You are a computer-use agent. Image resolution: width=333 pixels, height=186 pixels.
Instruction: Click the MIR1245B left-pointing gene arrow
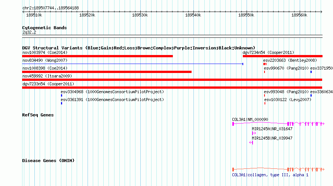[251, 143]
